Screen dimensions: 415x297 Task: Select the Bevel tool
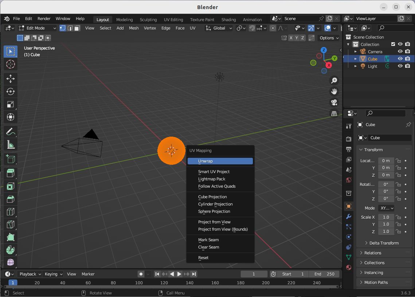[x=11, y=199]
